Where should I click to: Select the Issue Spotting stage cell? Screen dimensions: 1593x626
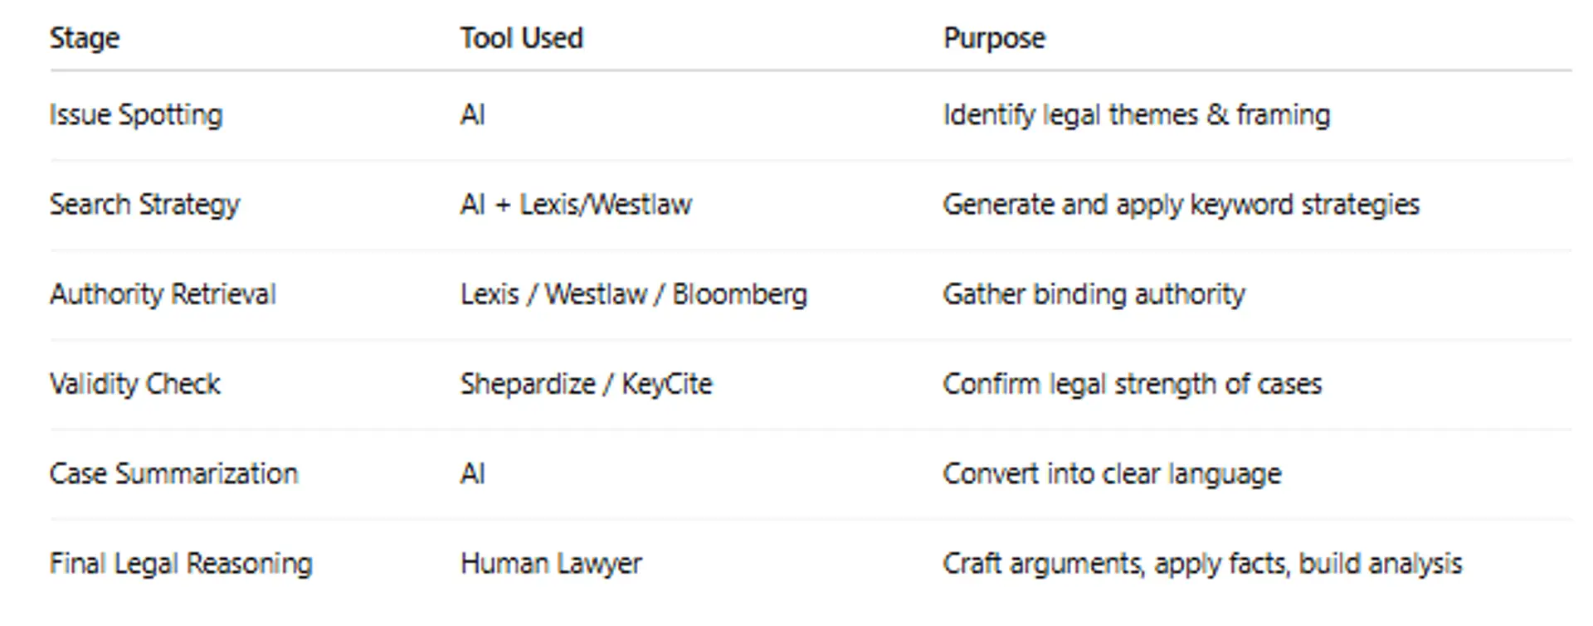coord(136,114)
